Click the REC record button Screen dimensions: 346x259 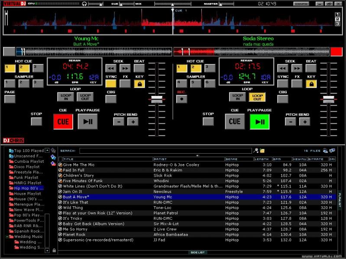pos(181,99)
